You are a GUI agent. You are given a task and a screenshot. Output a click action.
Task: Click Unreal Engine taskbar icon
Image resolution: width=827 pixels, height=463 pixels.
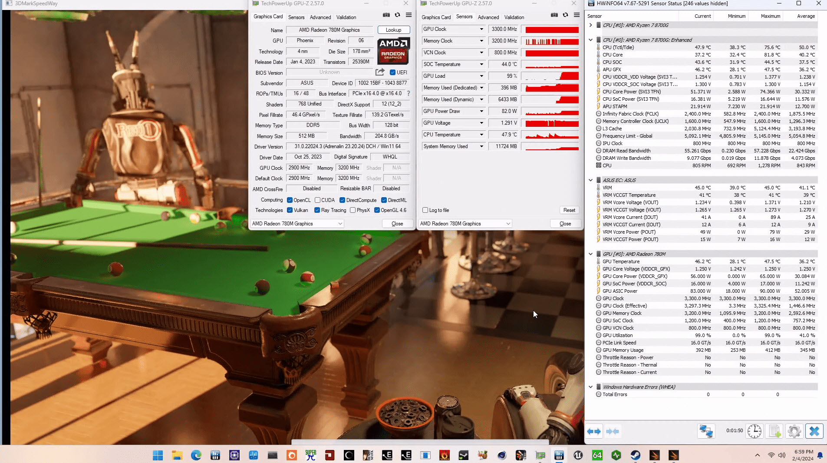[578, 455]
